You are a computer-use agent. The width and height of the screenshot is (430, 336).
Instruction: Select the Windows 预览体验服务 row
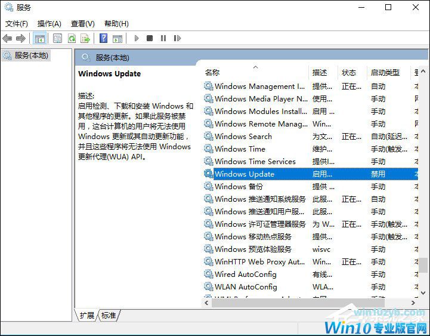(311, 249)
